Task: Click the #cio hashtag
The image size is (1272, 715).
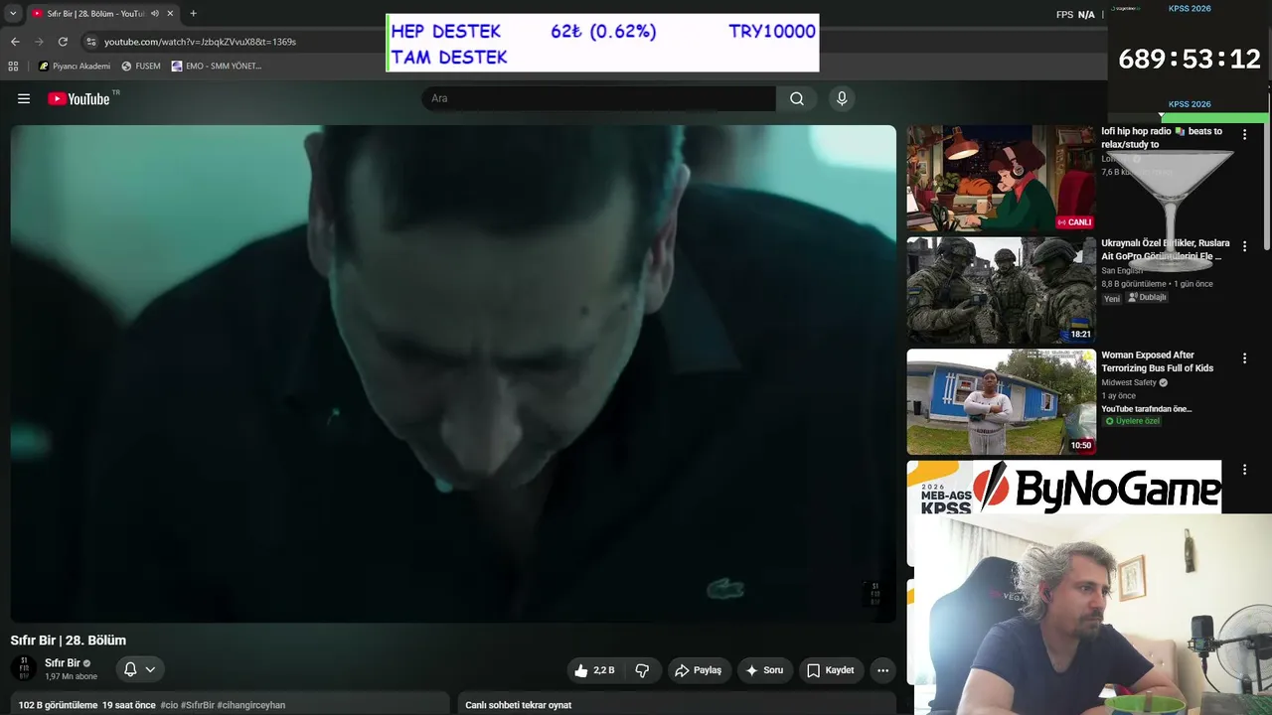Action: 169,705
